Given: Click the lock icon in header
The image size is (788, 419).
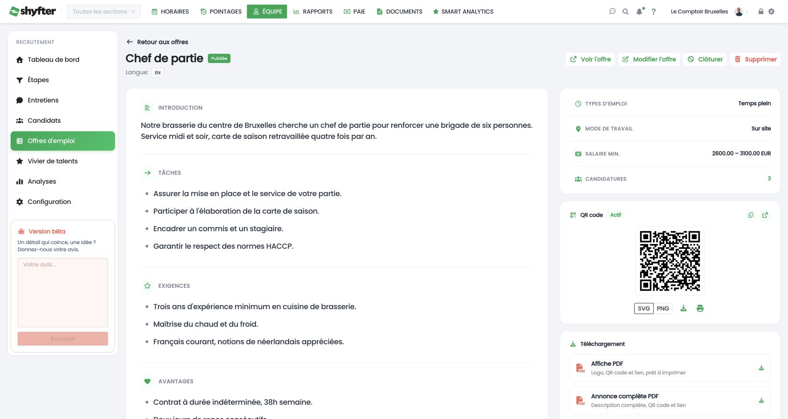Looking at the screenshot, I should tap(761, 12).
